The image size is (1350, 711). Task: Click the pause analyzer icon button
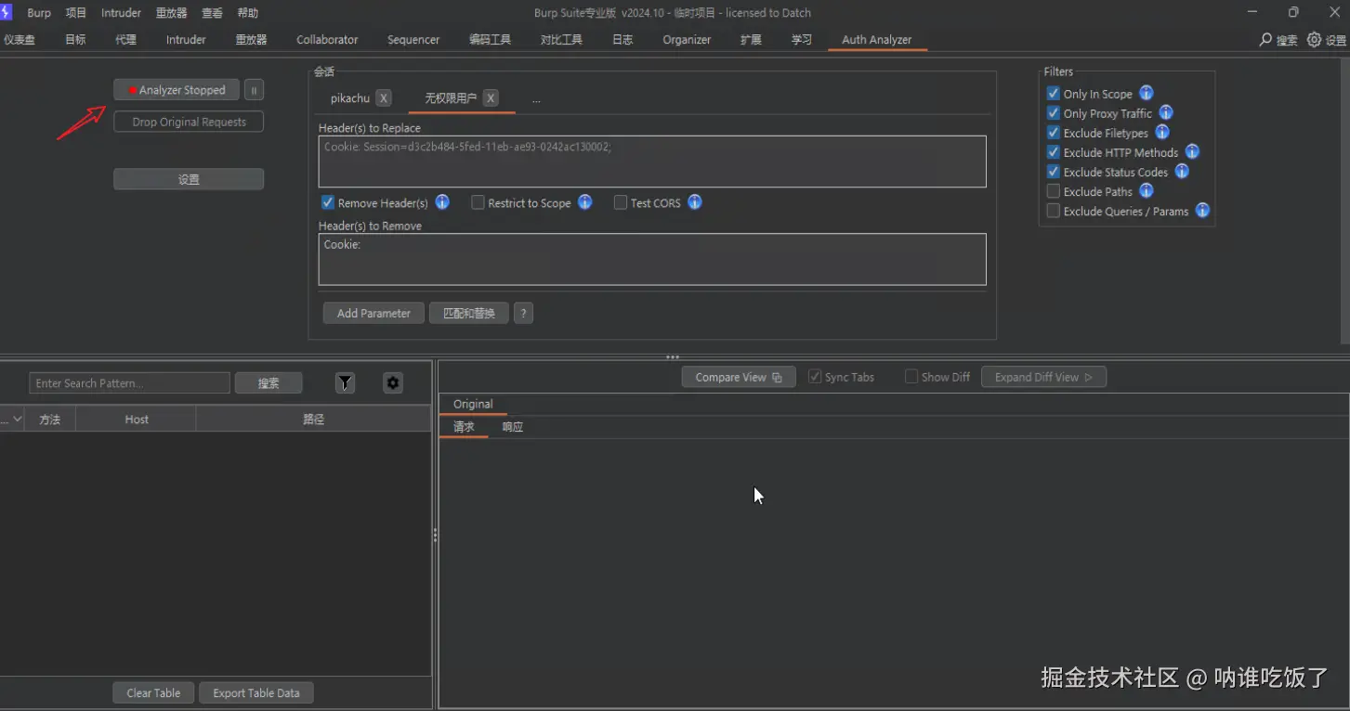tap(255, 90)
